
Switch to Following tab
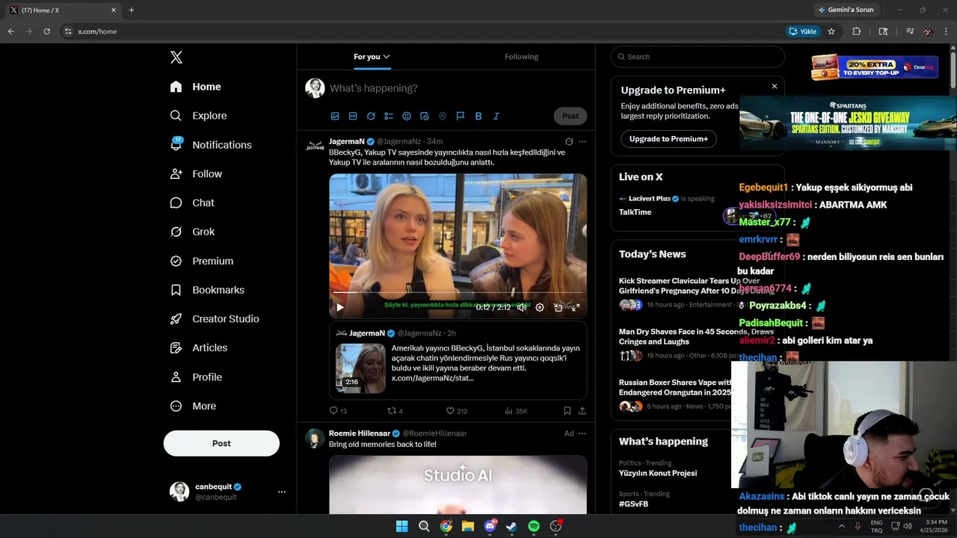point(521,57)
